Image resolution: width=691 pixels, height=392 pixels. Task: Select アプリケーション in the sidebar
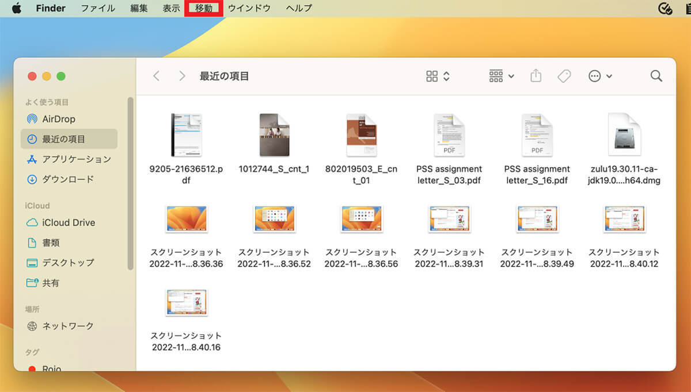pyautogui.click(x=69, y=159)
